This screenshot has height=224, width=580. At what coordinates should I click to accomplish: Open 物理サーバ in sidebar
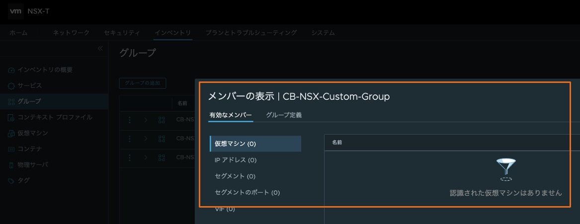tap(33, 165)
